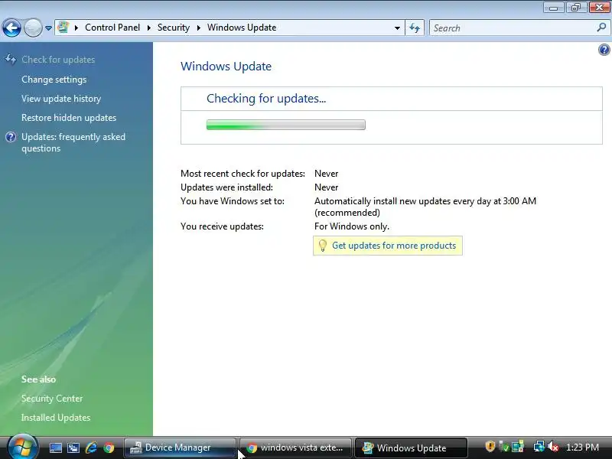Launch Internet Explorer from quick launch
The height and width of the screenshot is (459, 612).
point(91,448)
